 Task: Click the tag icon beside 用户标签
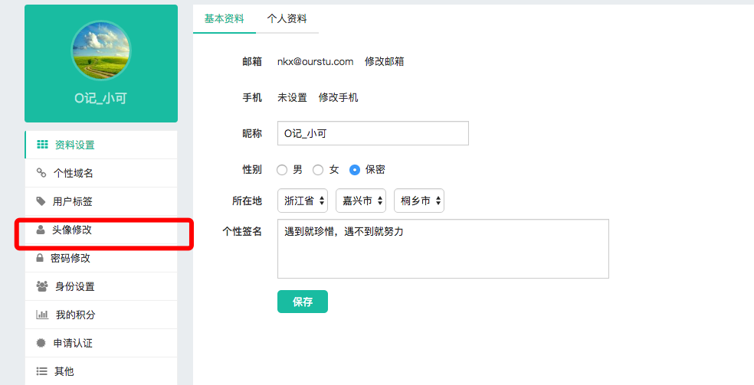coord(41,201)
